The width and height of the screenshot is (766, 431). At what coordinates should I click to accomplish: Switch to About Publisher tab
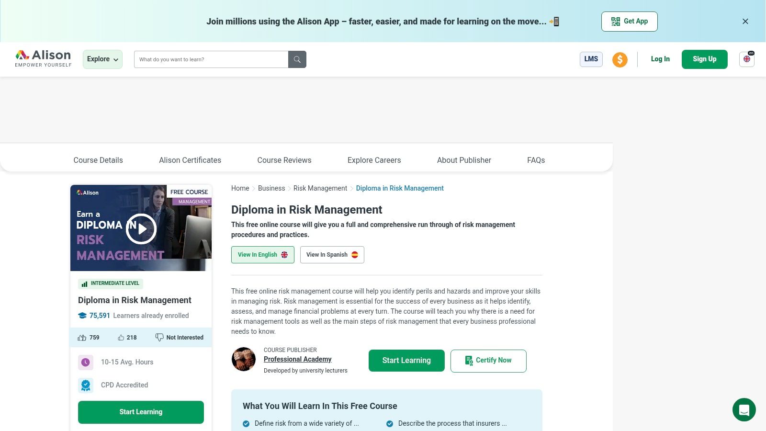[464, 160]
